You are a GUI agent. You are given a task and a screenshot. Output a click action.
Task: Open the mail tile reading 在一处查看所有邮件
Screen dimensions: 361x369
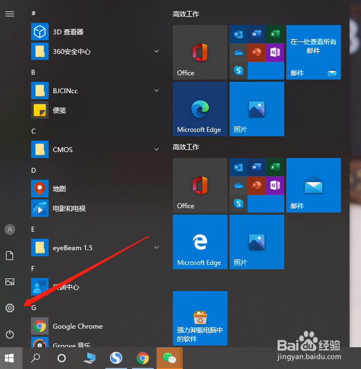pos(314,52)
